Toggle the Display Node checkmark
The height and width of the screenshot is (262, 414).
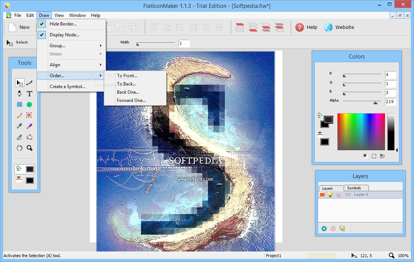tap(42, 34)
